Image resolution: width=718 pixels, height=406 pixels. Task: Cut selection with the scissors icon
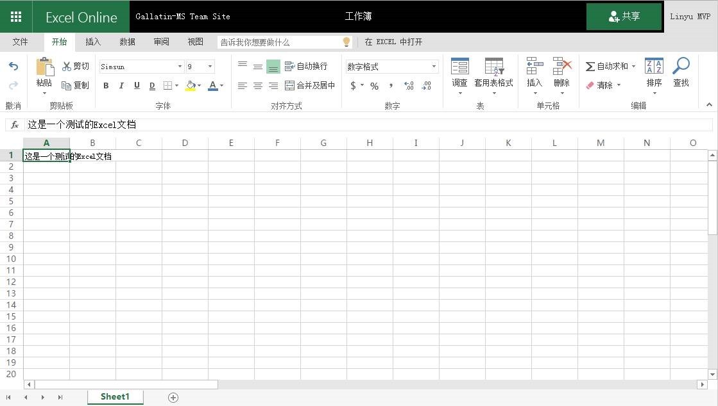coord(67,67)
